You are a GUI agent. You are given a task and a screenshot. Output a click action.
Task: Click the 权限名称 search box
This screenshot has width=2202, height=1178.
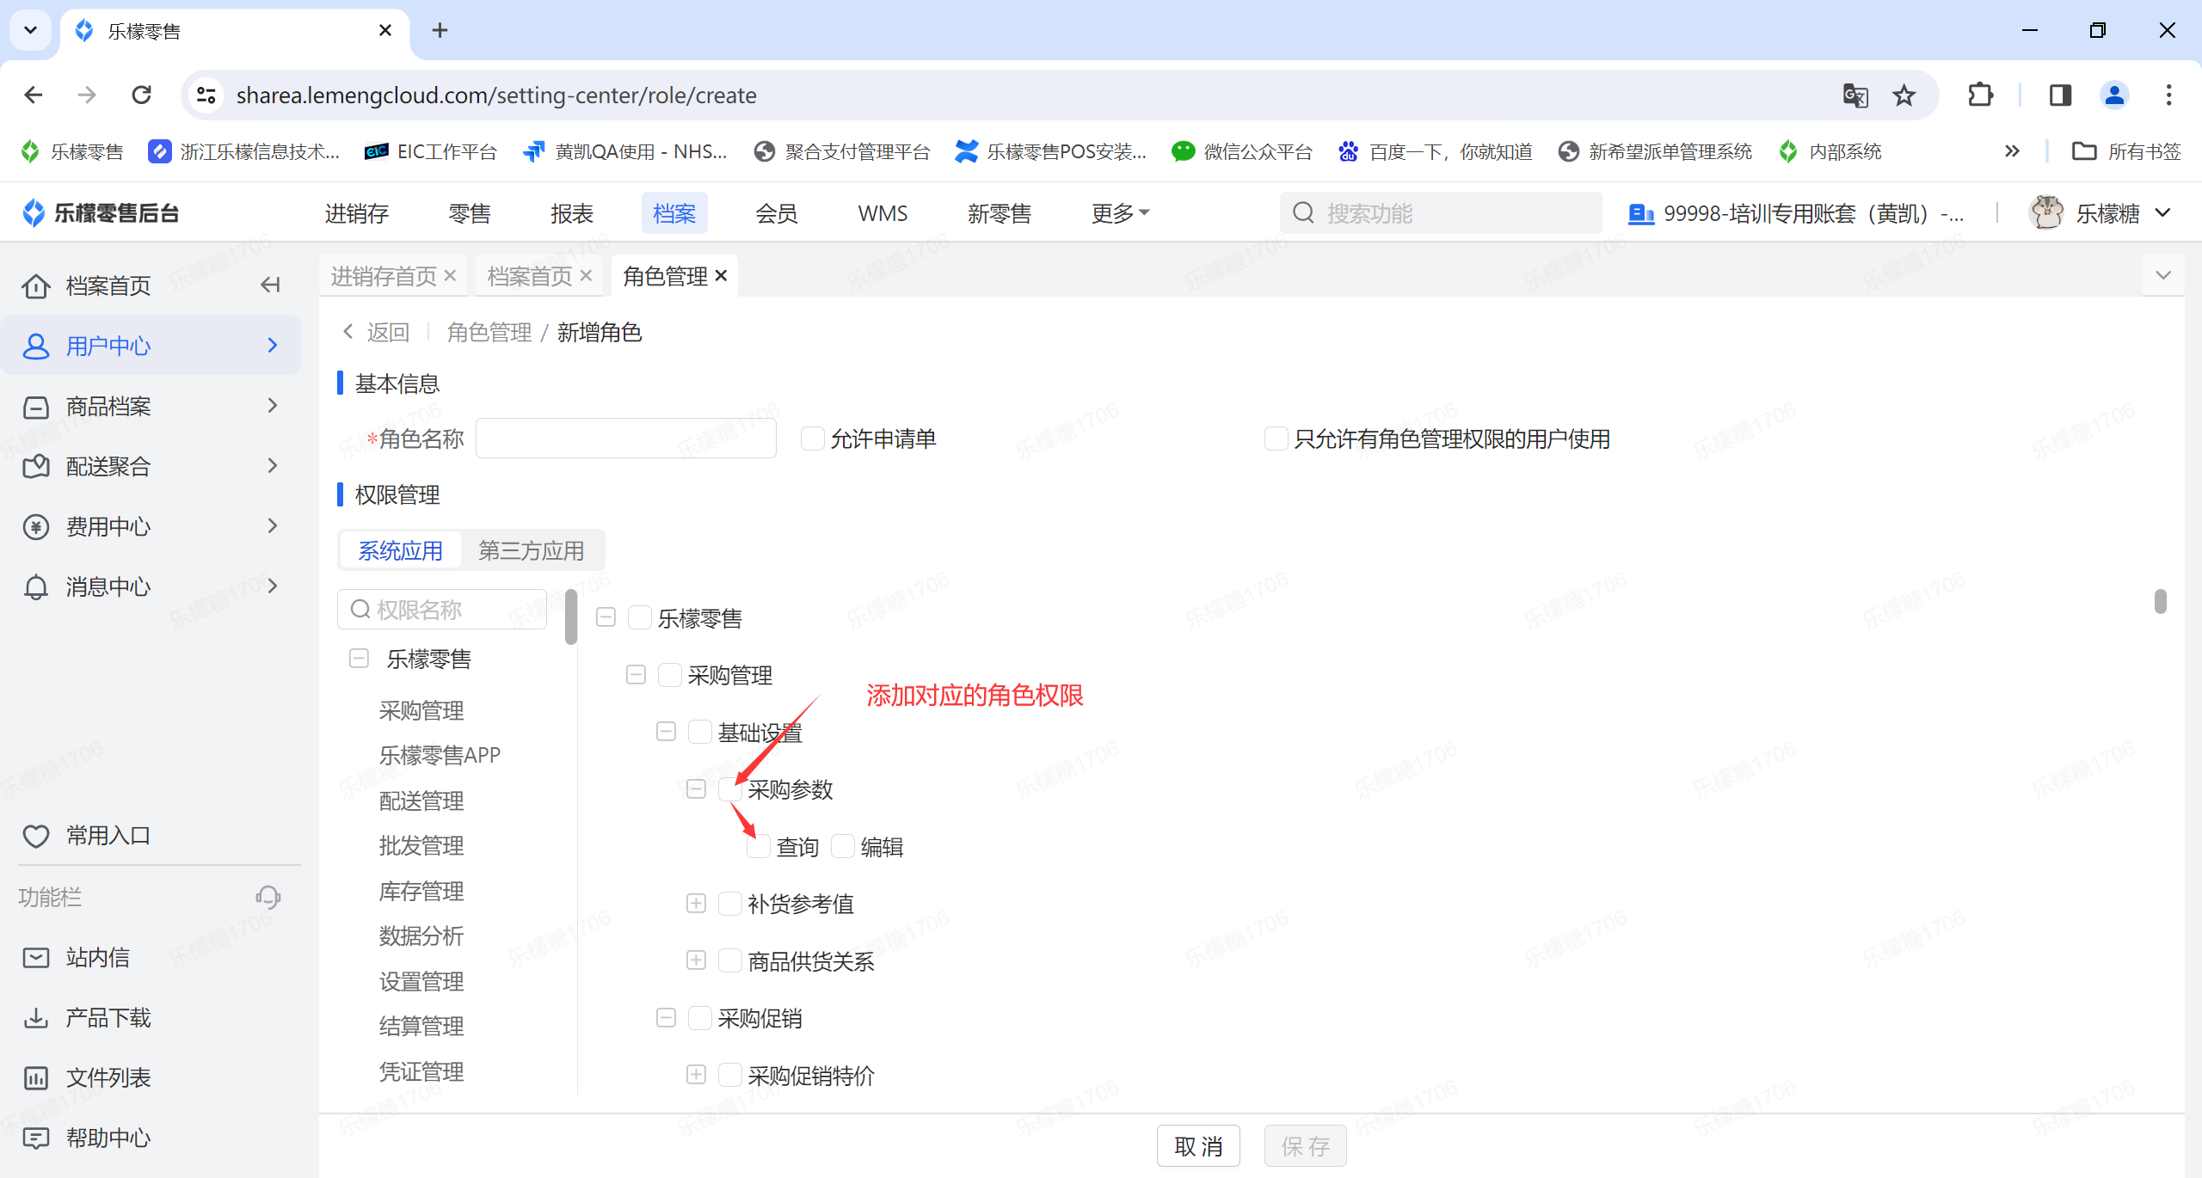[x=442, y=610]
